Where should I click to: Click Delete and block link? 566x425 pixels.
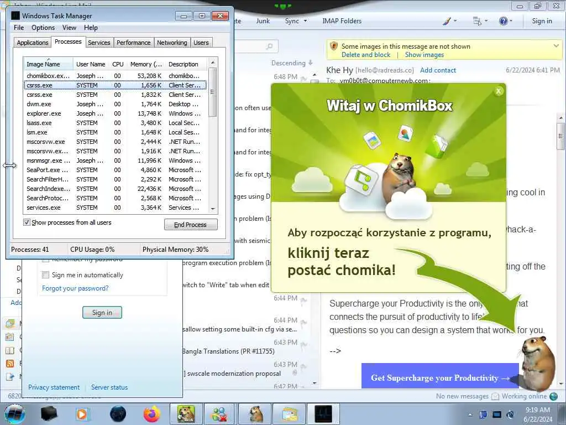click(x=366, y=55)
